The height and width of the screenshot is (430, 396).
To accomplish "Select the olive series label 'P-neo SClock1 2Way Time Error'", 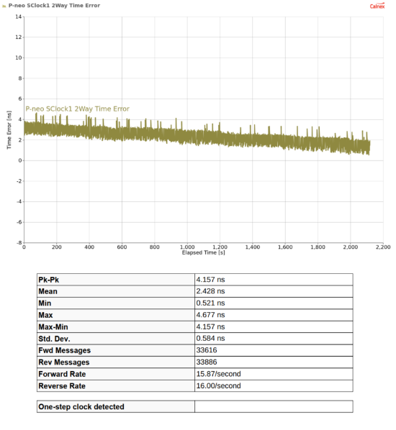I will (x=77, y=109).
